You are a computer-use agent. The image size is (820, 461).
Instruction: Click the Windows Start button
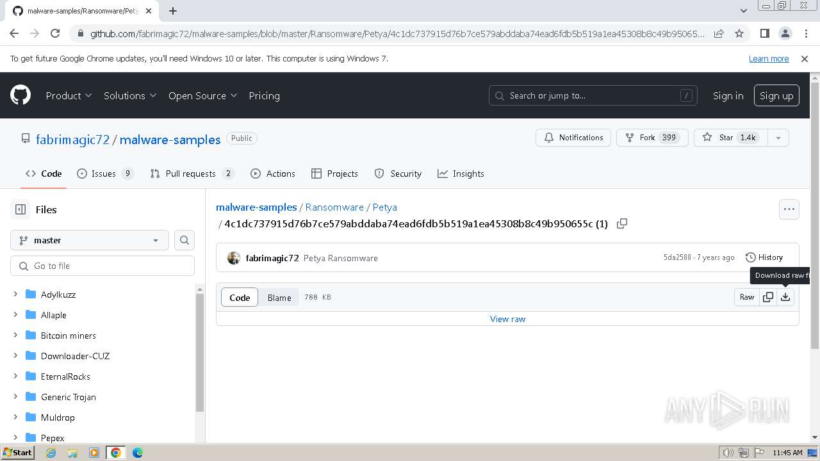17,453
